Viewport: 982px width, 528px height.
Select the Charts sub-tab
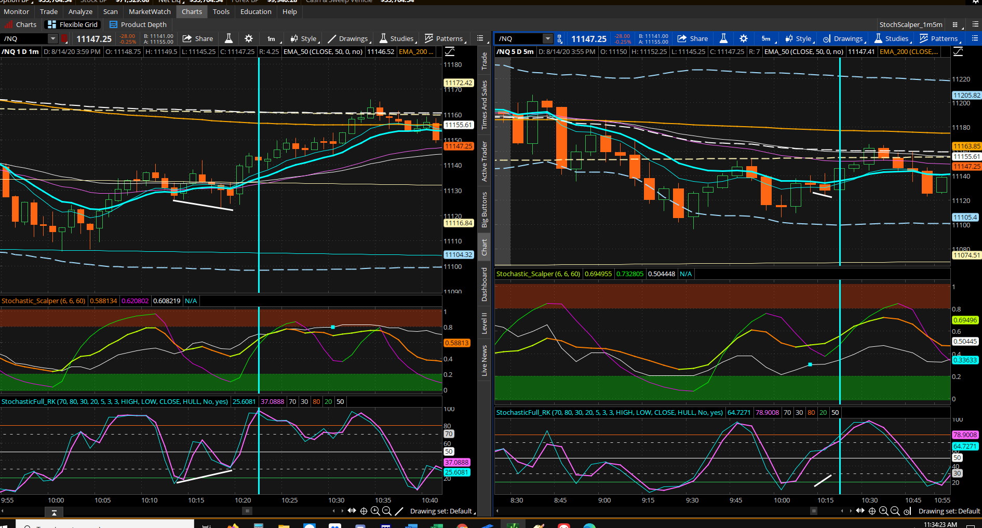[x=21, y=24]
